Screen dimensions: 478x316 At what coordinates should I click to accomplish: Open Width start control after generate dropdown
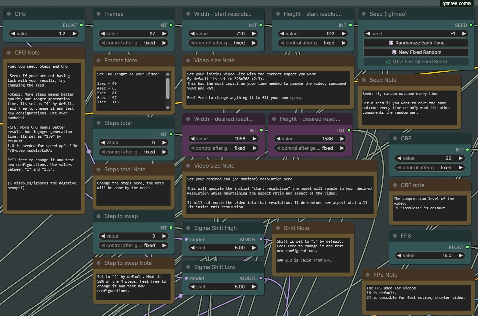point(223,43)
